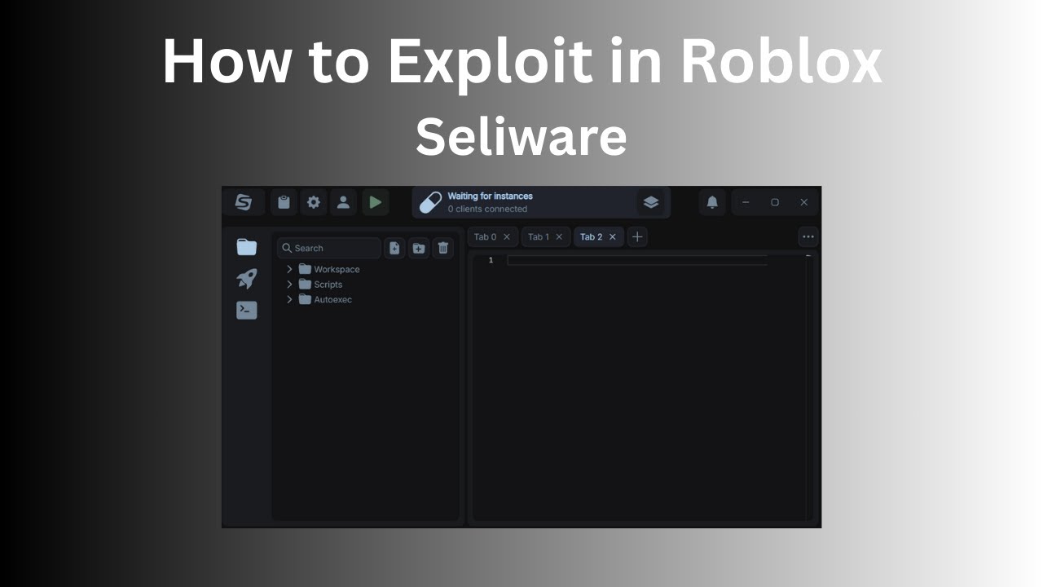Click the pill inject icon

coord(430,202)
